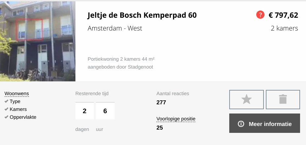
Task: Click the remaining hours counter box showing 6
Action: click(105, 111)
